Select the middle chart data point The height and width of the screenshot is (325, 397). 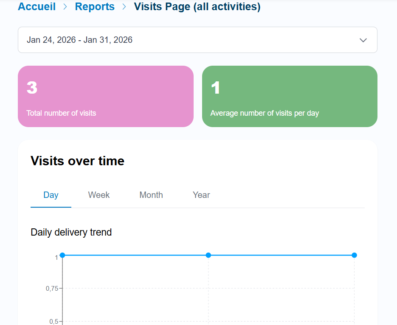[x=208, y=255]
